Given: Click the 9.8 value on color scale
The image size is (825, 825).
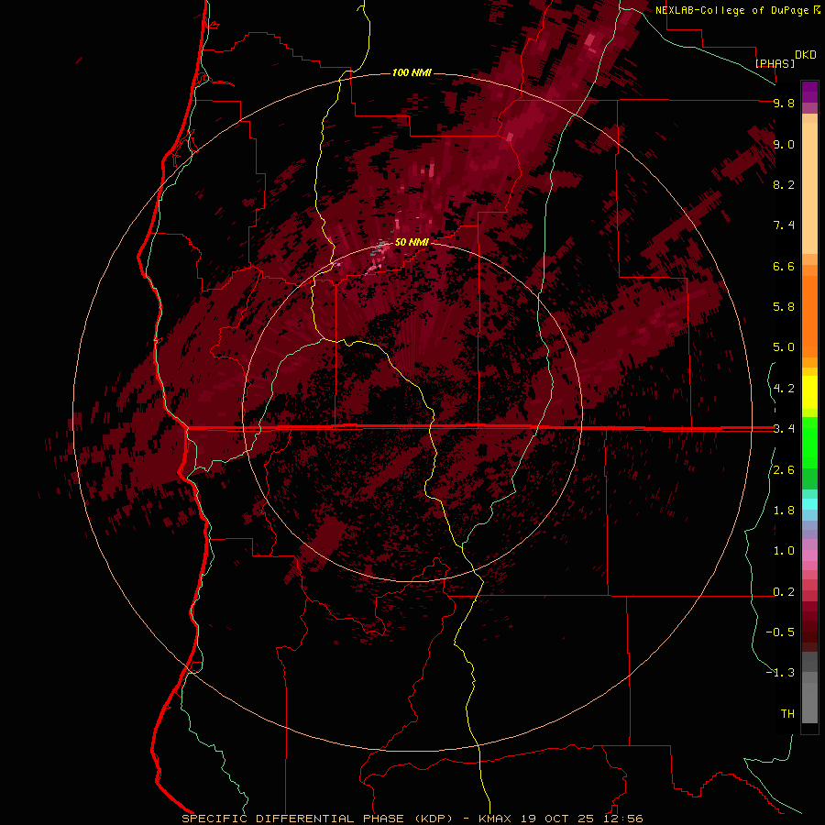Looking at the screenshot, I should [784, 103].
